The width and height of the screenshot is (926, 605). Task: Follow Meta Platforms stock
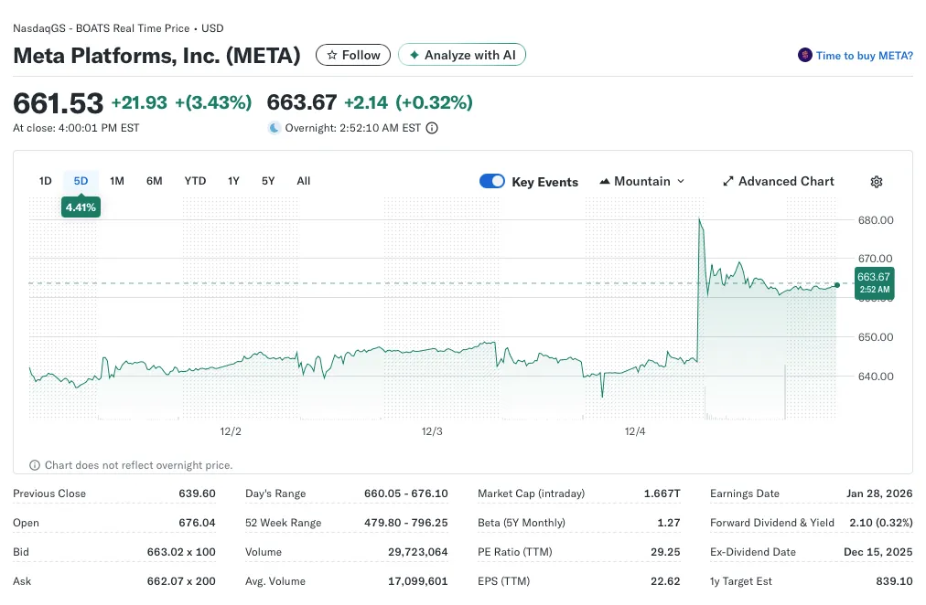pyautogui.click(x=353, y=56)
